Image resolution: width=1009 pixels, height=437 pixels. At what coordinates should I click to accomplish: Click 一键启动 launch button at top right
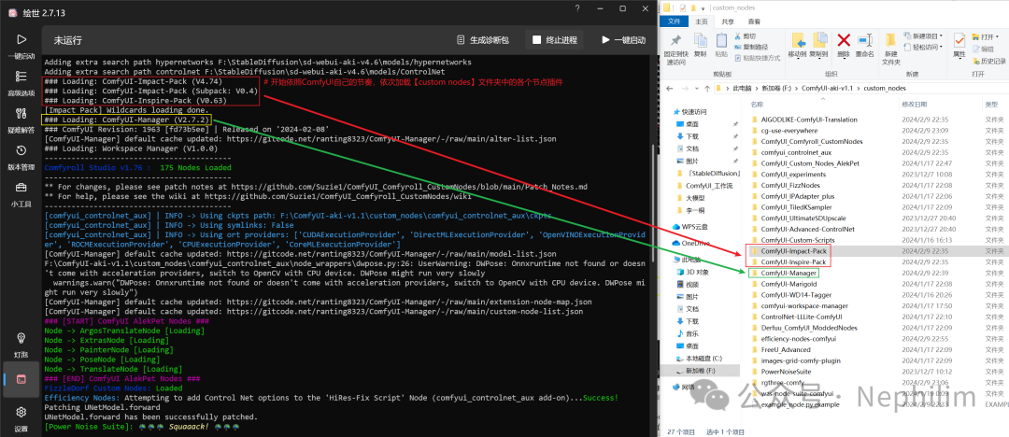point(623,40)
